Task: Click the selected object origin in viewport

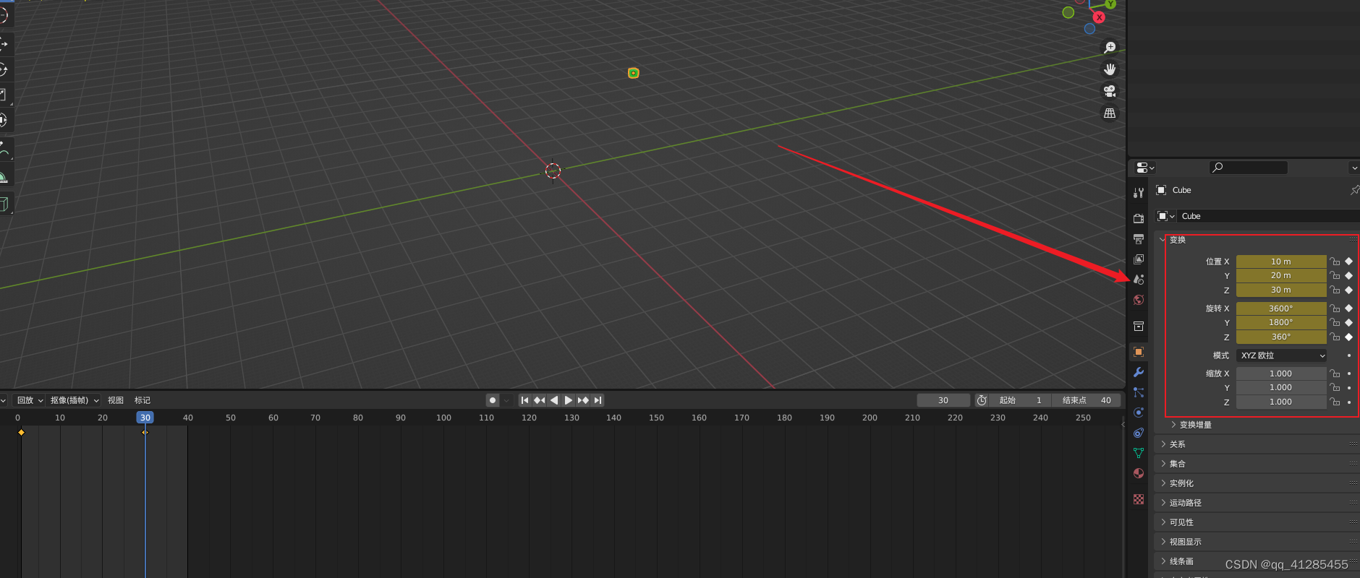Action: click(x=633, y=73)
